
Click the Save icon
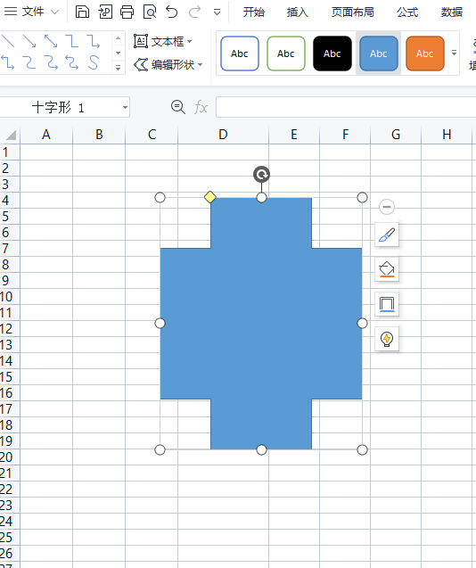pyautogui.click(x=82, y=12)
